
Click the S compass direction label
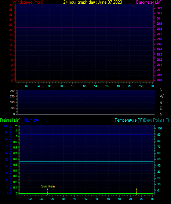point(161,103)
